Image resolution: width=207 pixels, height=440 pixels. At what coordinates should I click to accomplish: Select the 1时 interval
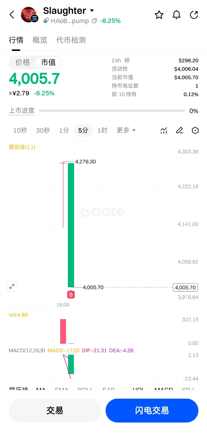(x=102, y=130)
